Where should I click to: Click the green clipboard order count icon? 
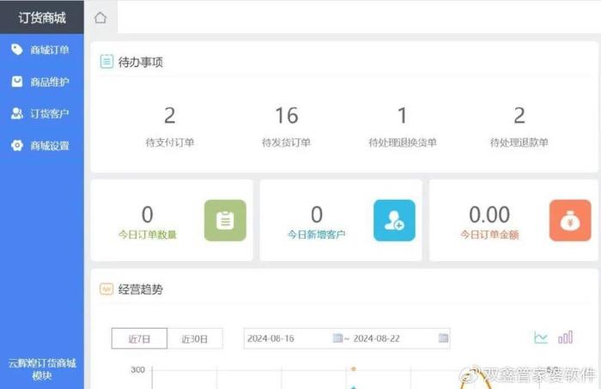coord(225,221)
